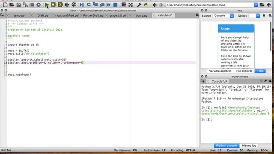Switch to File explorer tab
The image size is (274, 154).
(244, 71)
